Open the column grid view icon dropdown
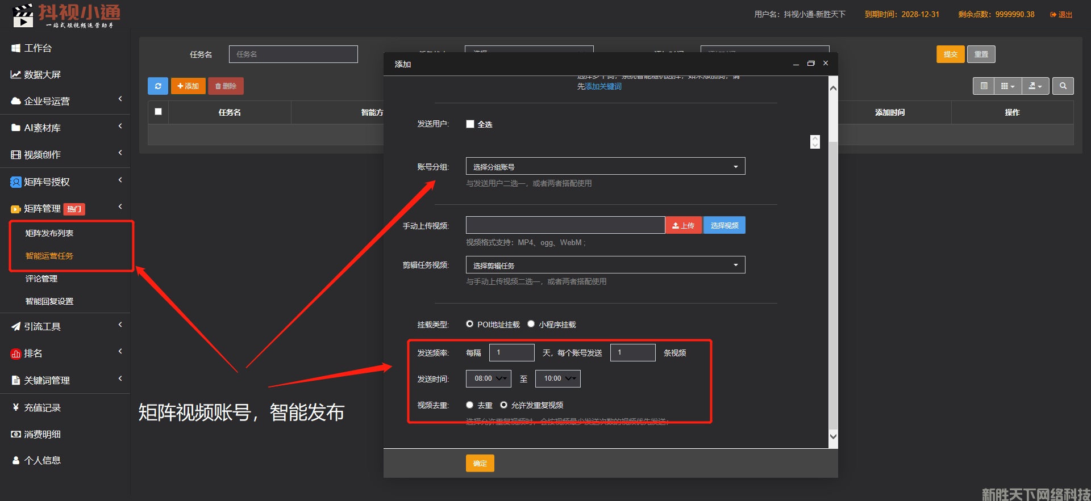Image resolution: width=1091 pixels, height=501 pixels. tap(1007, 86)
